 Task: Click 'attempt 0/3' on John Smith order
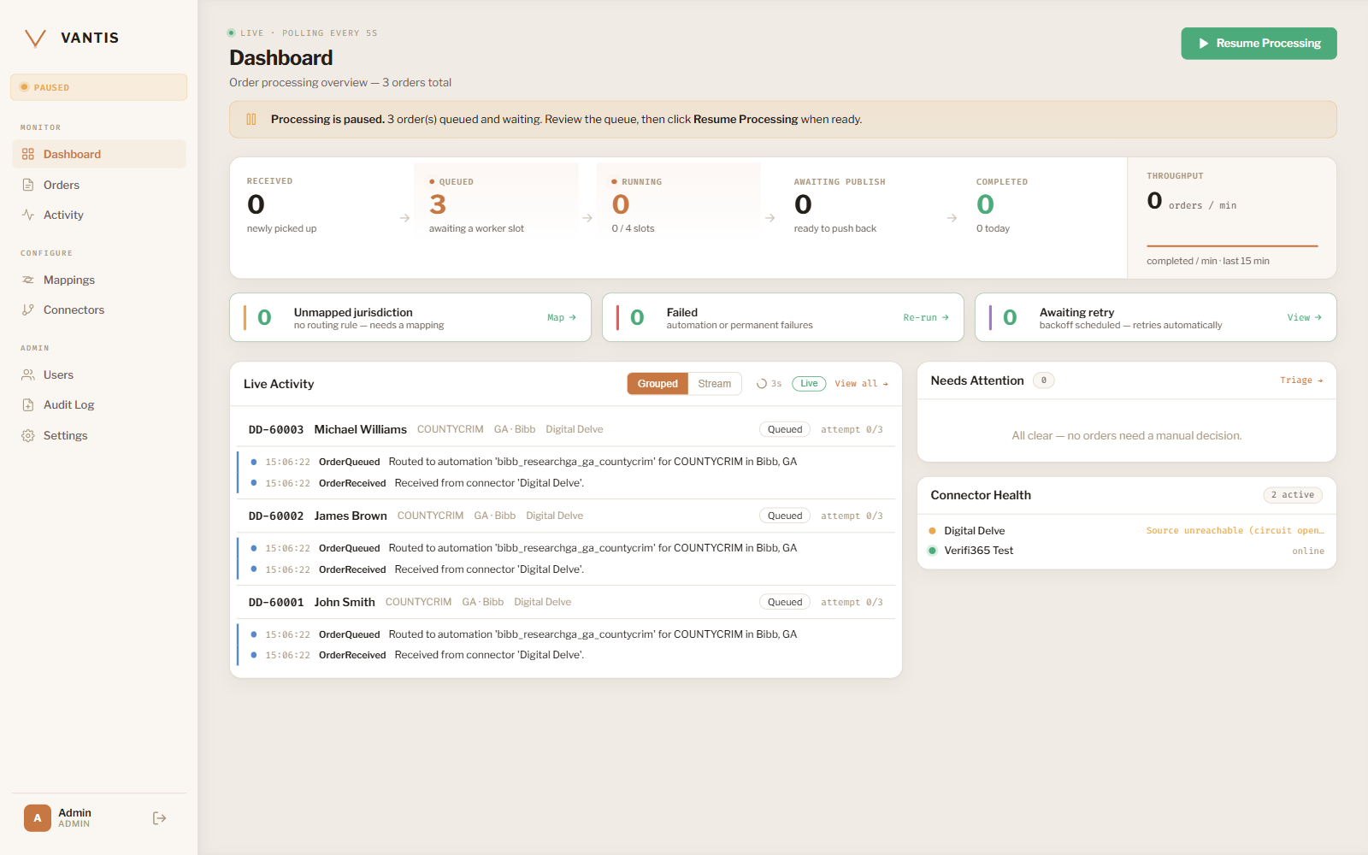coord(852,602)
